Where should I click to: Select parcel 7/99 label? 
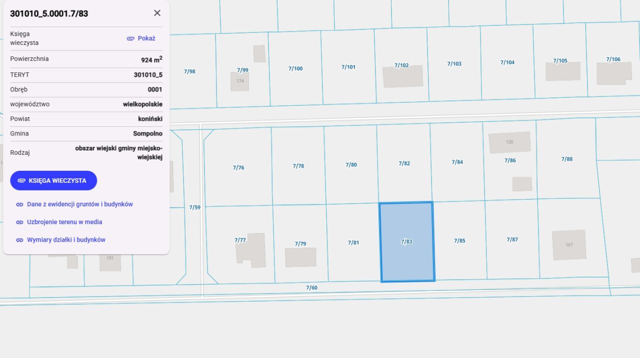(x=242, y=70)
